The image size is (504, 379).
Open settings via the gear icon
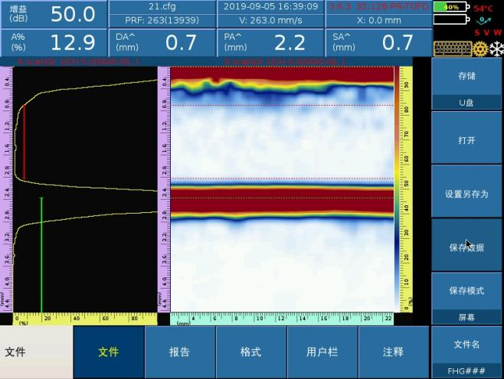[x=480, y=49]
